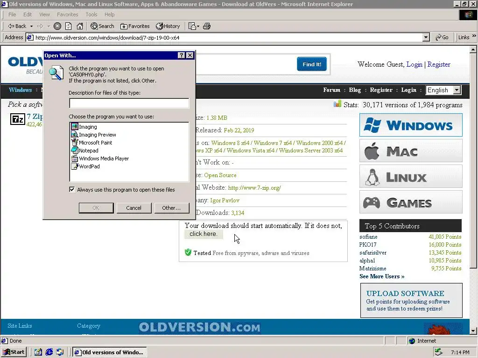This screenshot has height=358, width=478.
Task: Click the Games platform banner
Action: [x=411, y=202]
